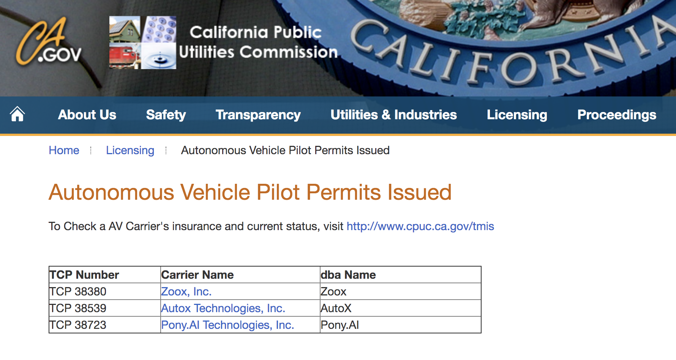
Task: Click the CPUC four-image logo
Action: [142, 43]
